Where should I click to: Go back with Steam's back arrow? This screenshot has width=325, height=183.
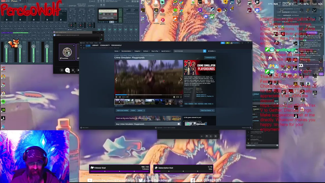pyautogui.click(x=81, y=45)
